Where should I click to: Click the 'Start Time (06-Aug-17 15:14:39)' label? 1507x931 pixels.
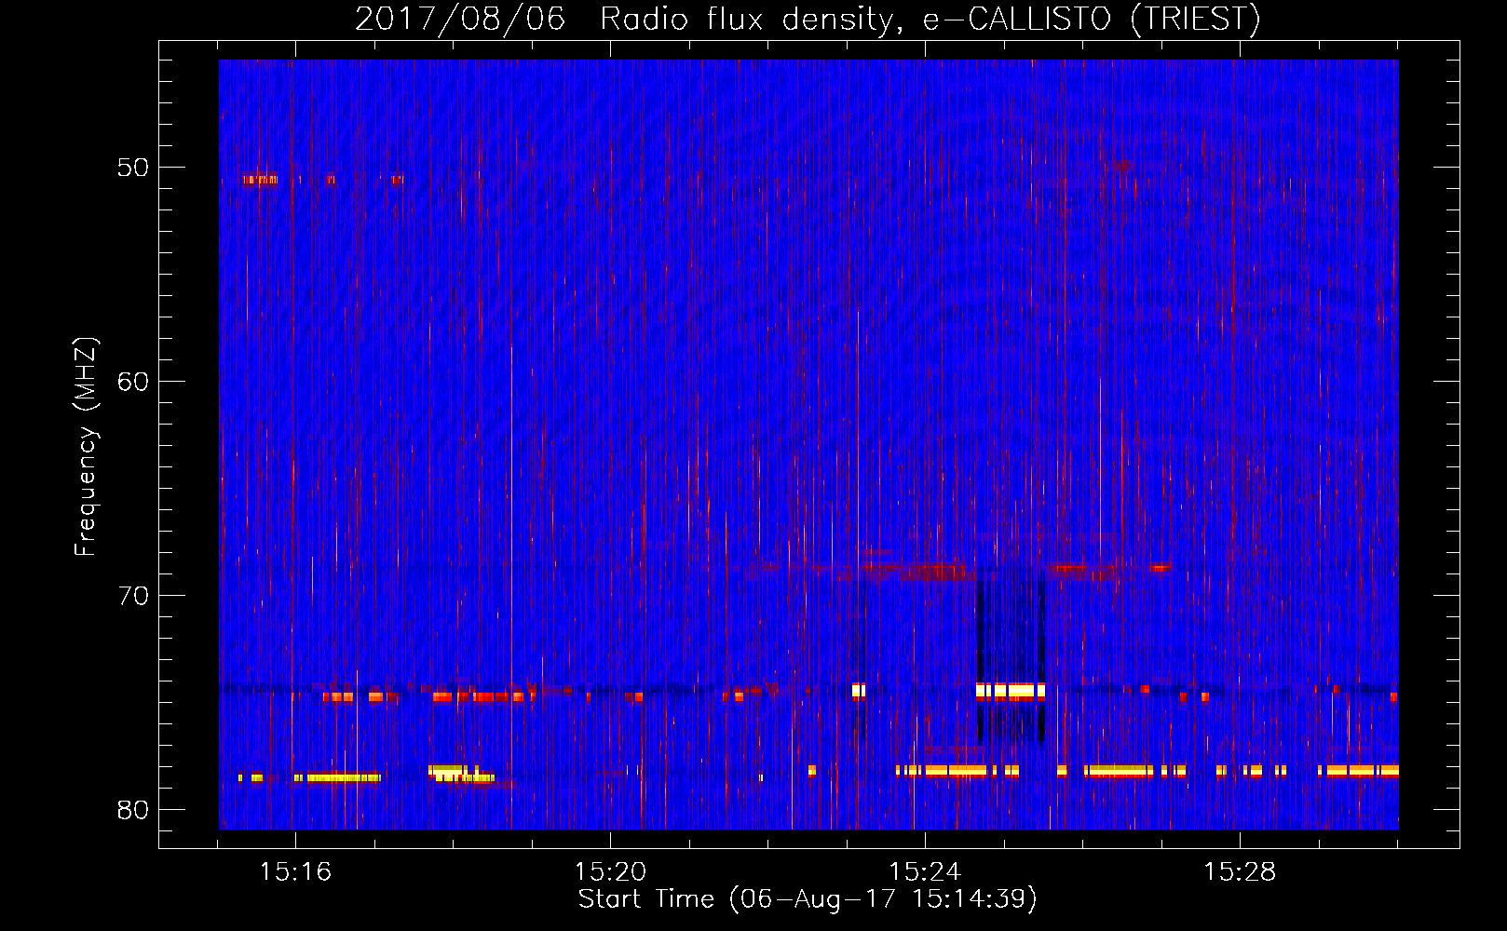[808, 899]
